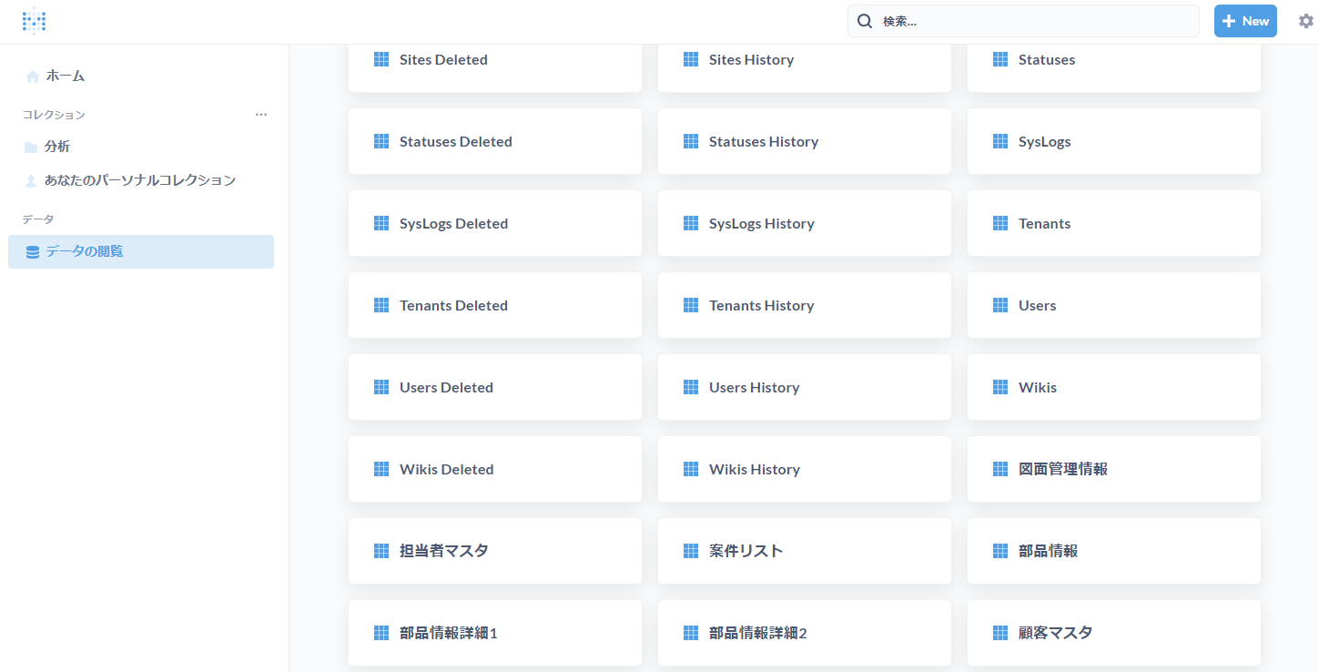This screenshot has height=672, width=1319.
Task: Open the Wikis Deleted table
Action: (494, 469)
